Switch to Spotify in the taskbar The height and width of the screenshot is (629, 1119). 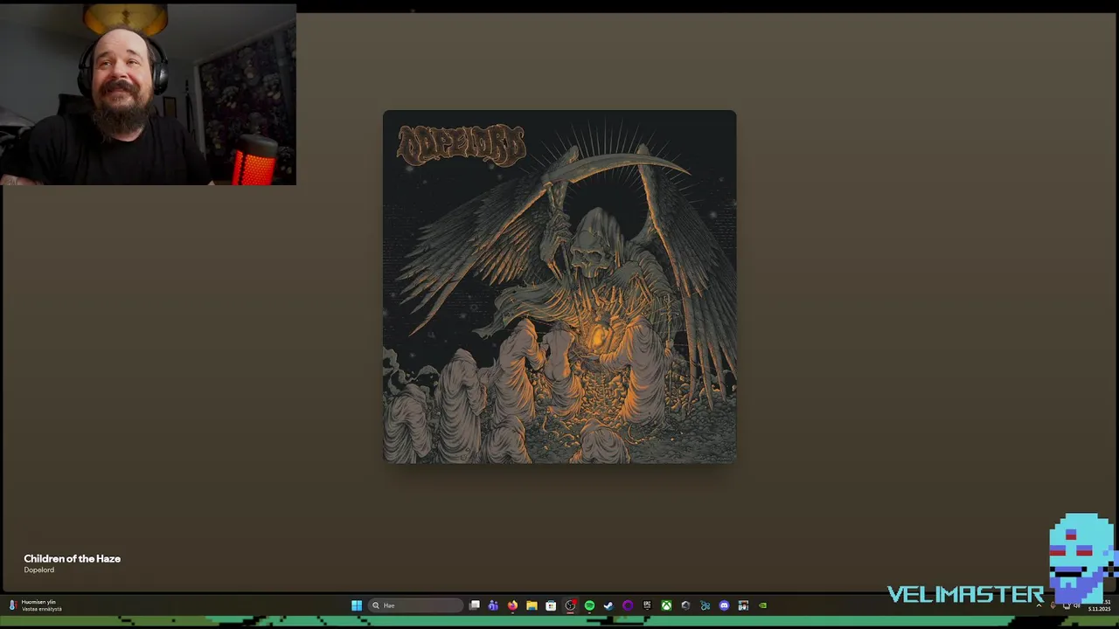pyautogui.click(x=589, y=605)
